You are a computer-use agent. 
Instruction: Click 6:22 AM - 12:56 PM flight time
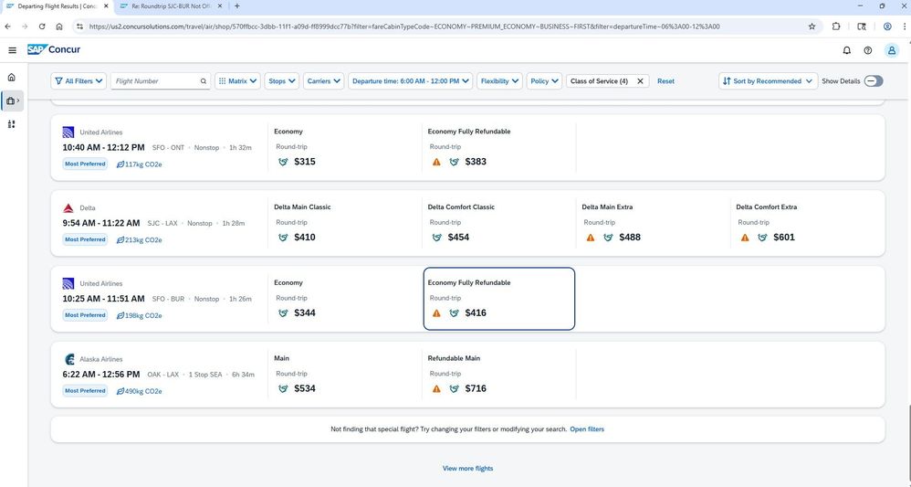click(101, 374)
